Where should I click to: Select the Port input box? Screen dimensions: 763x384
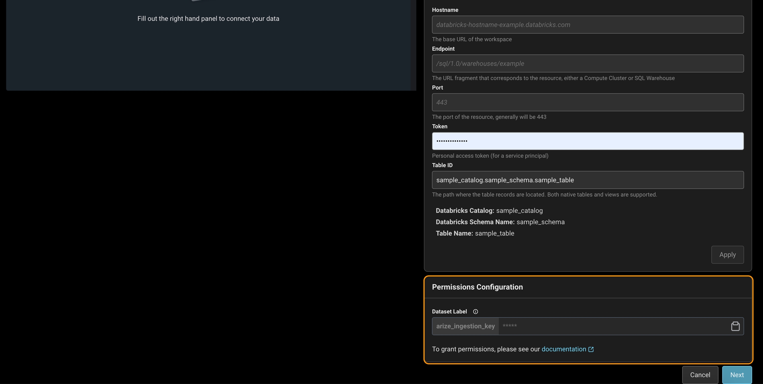coord(587,102)
